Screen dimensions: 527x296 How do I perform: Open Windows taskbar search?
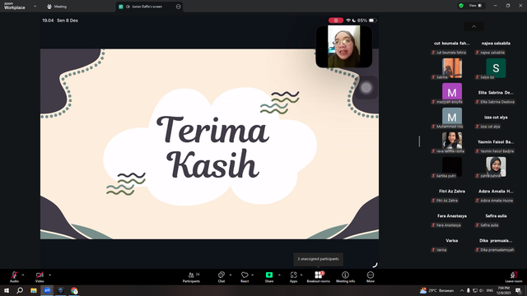pos(20,290)
